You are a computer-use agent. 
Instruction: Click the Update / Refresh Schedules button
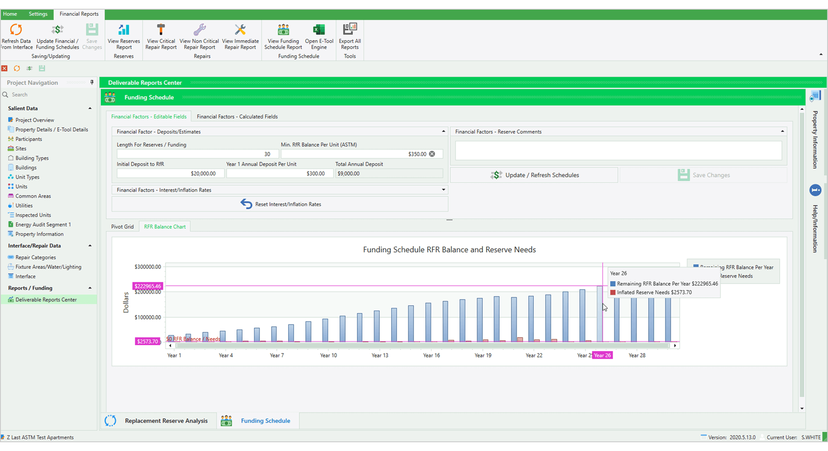point(534,175)
